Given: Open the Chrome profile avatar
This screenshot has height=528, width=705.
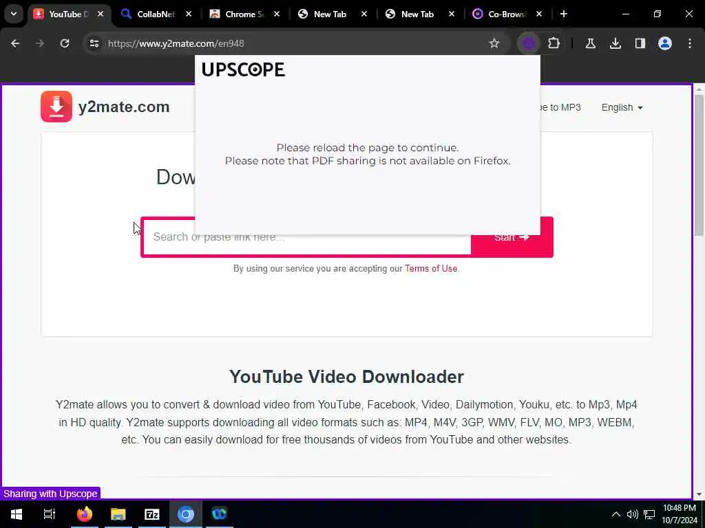Looking at the screenshot, I should 665,43.
